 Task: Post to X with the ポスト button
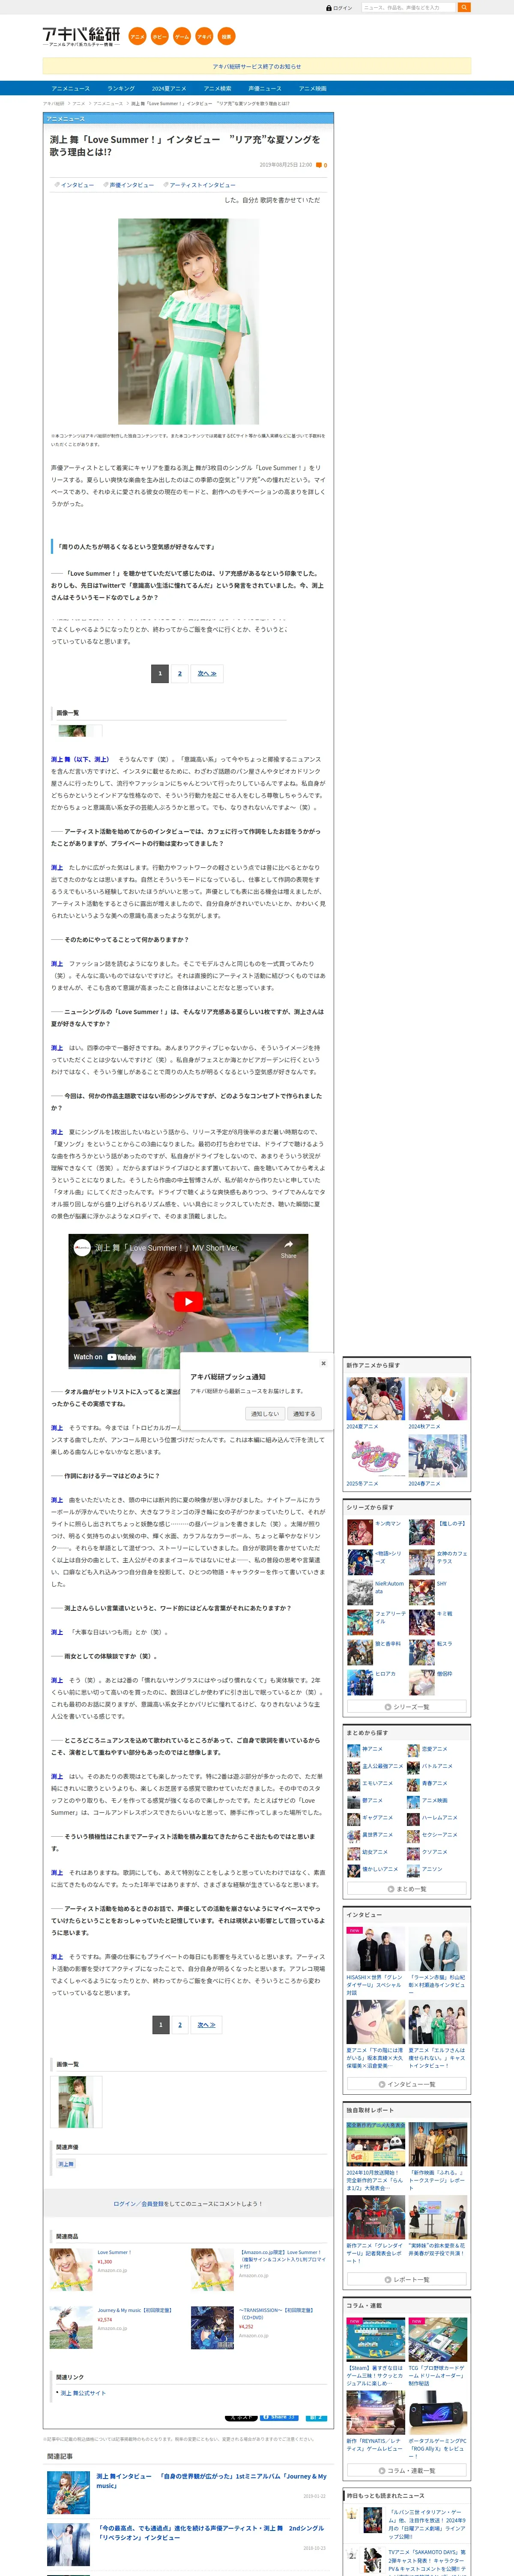pyautogui.click(x=241, y=2417)
